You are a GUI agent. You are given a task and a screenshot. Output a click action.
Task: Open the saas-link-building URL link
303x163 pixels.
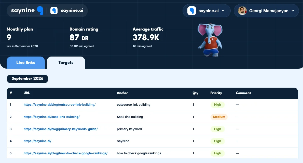tap(52, 117)
